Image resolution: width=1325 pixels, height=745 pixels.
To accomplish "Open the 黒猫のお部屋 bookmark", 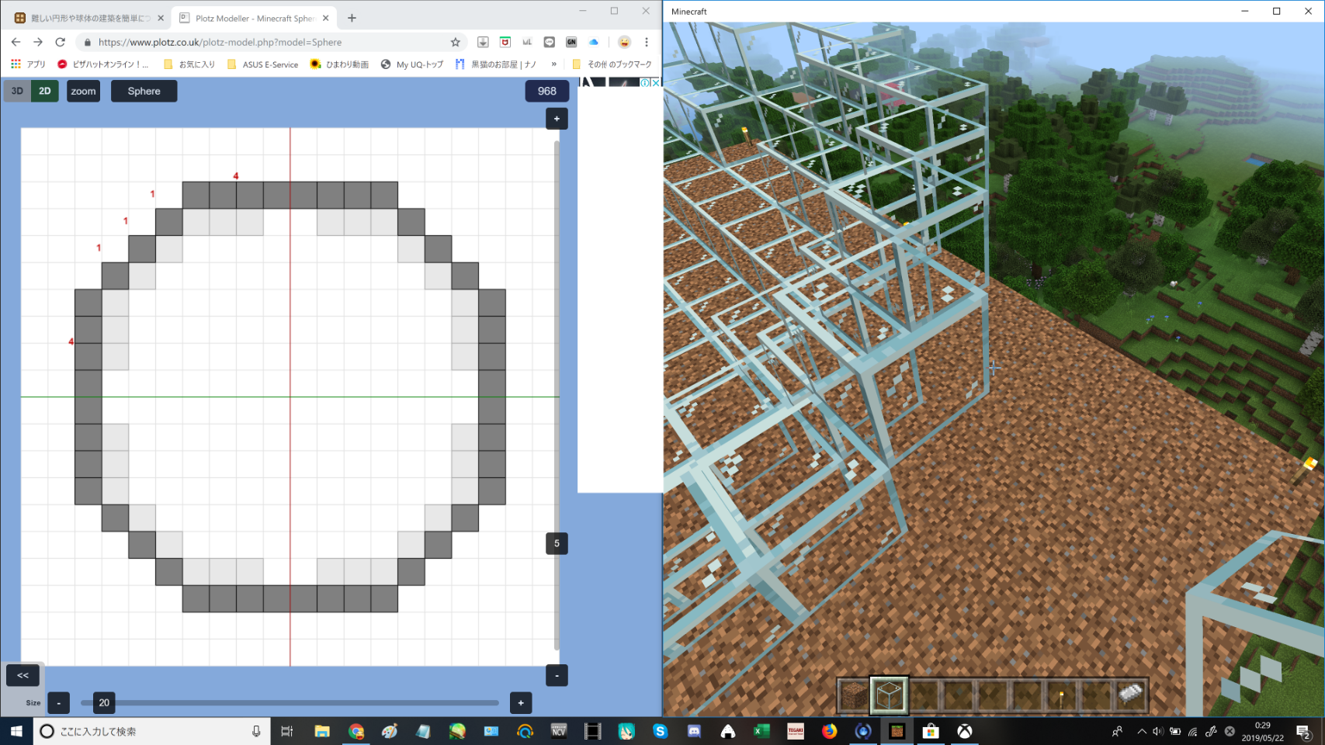I will pyautogui.click(x=496, y=64).
